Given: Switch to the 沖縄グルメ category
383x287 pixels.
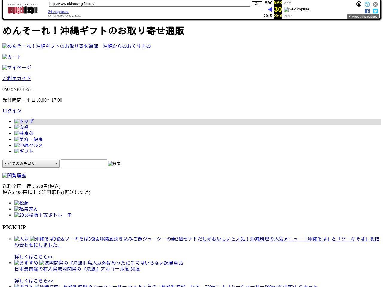Looking at the screenshot, I should [x=28, y=145].
